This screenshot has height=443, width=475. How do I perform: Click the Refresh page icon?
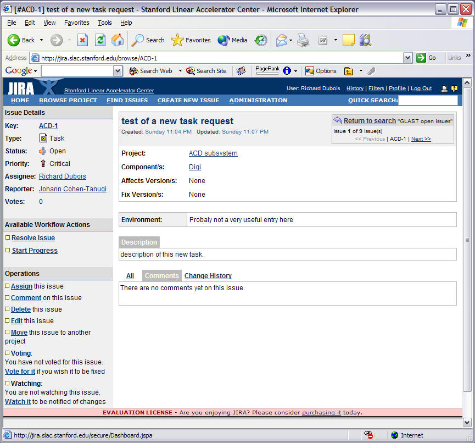tap(100, 40)
